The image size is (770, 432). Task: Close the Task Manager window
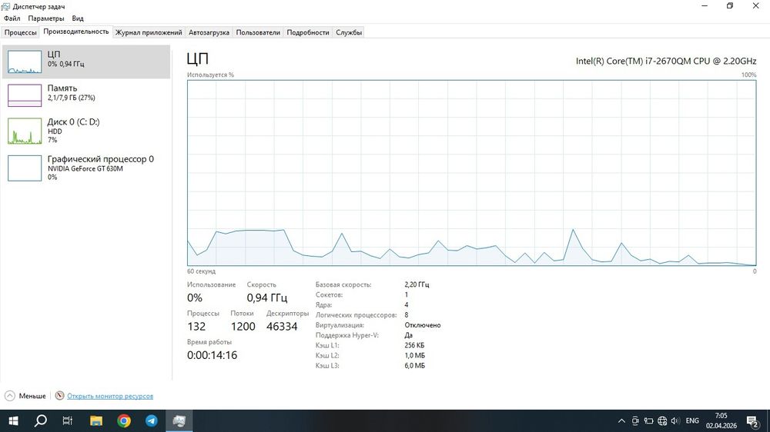point(756,6)
